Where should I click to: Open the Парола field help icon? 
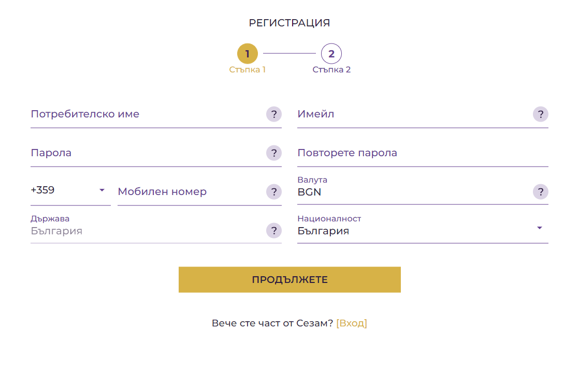(273, 153)
